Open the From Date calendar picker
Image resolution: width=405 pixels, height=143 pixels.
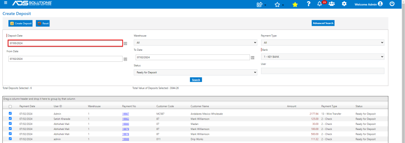(x=125, y=59)
